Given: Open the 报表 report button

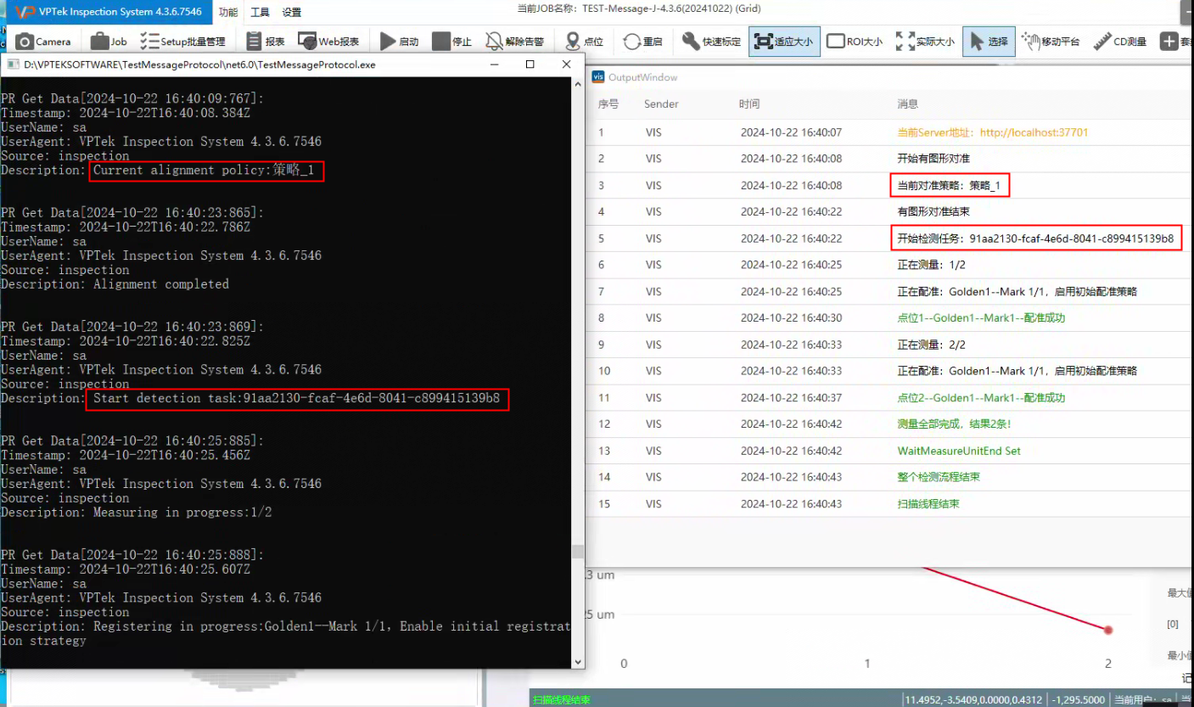Looking at the screenshot, I should click(265, 41).
